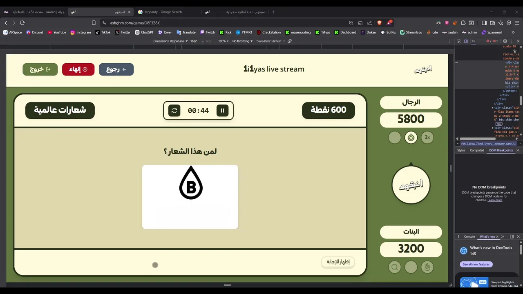Open the Learn more link

495,200
